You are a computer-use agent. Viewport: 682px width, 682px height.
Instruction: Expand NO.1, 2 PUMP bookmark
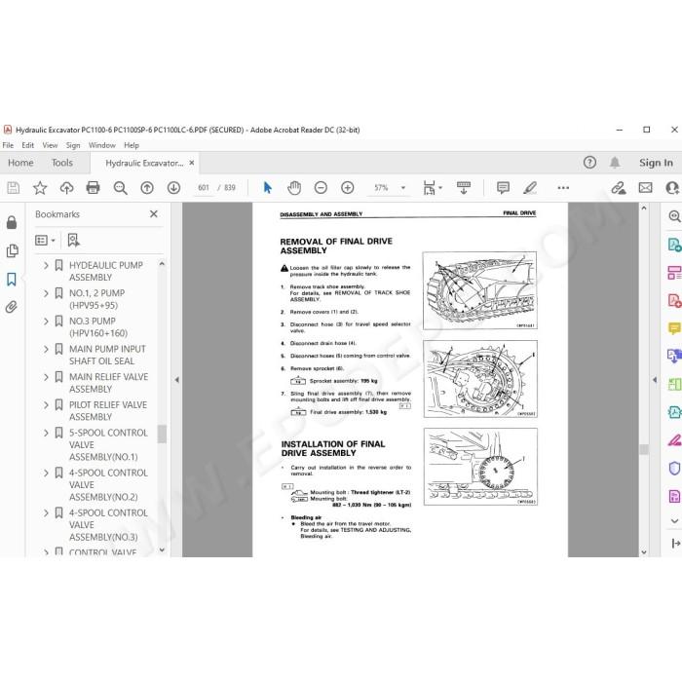(x=46, y=293)
